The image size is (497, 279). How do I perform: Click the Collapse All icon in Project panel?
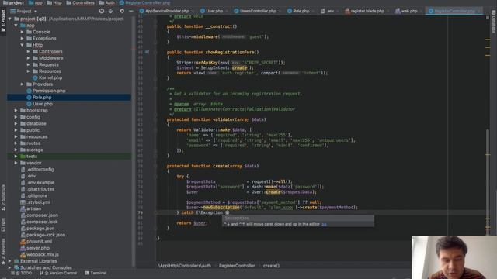coord(110,11)
